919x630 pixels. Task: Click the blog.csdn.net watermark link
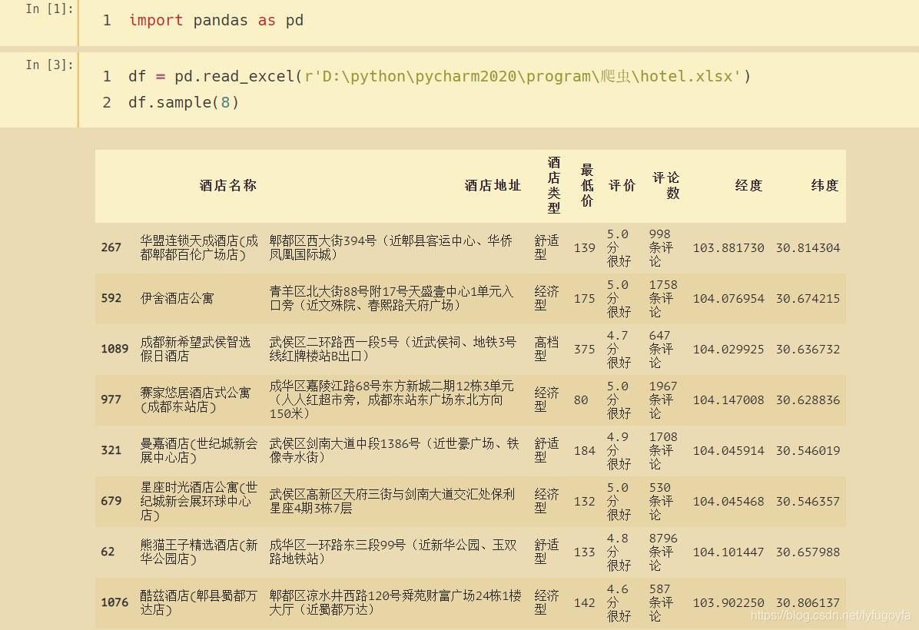click(834, 617)
